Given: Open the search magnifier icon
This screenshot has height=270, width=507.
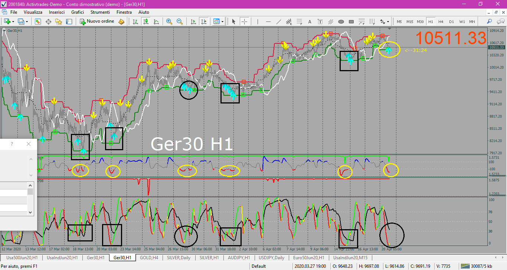Looking at the screenshot, I should [490, 22].
